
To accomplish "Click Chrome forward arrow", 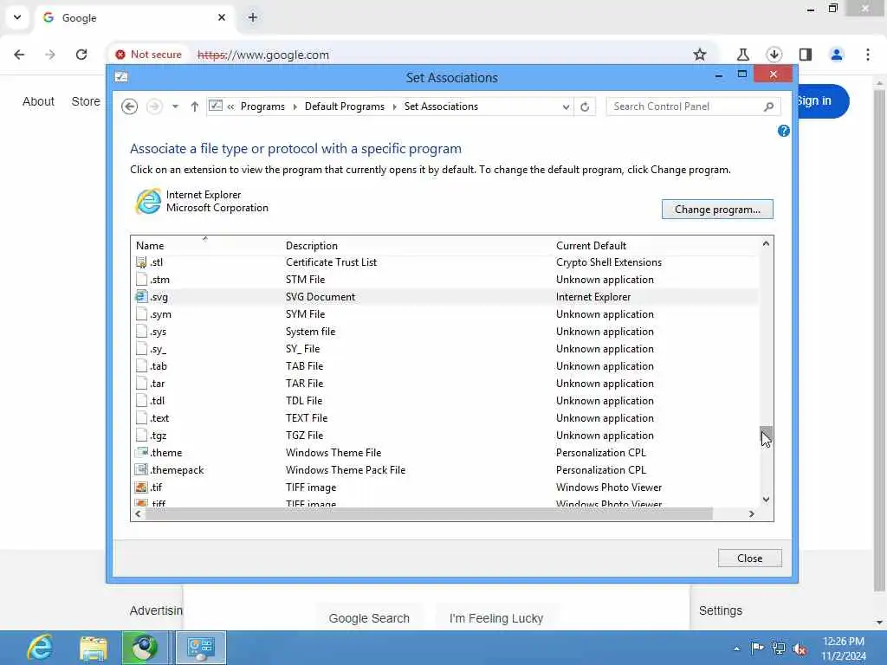I will (x=50, y=55).
